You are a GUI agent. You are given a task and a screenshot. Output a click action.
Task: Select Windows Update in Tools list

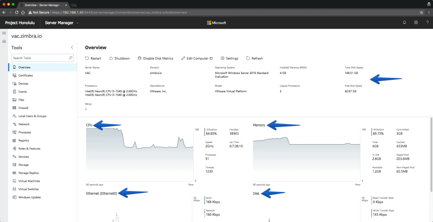[x=43, y=197]
